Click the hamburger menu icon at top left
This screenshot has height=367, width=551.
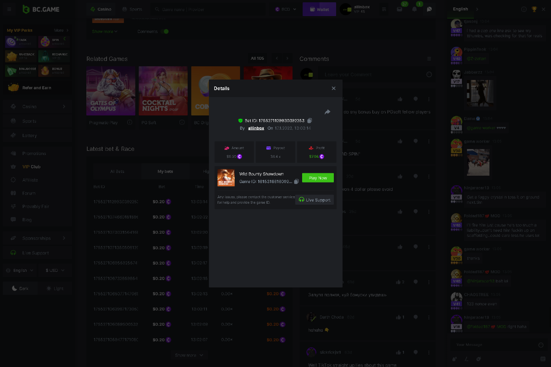pos(9,9)
